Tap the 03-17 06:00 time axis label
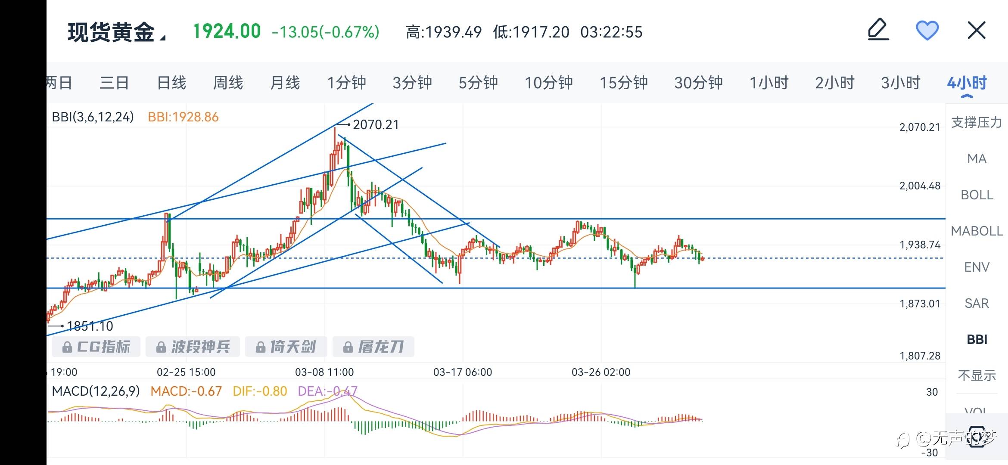Image resolution: width=1008 pixels, height=465 pixels. (463, 372)
